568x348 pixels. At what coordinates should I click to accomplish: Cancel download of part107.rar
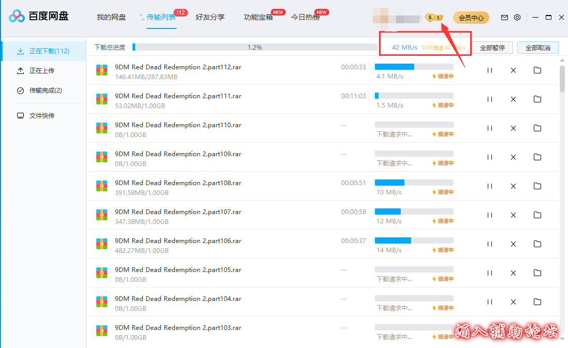tap(513, 215)
